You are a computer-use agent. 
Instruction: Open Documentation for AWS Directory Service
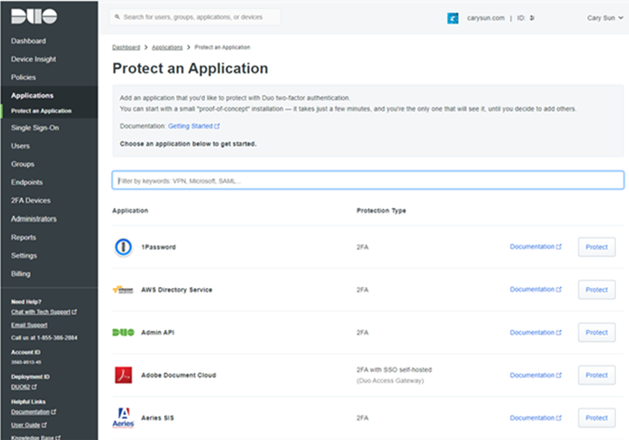tap(536, 289)
